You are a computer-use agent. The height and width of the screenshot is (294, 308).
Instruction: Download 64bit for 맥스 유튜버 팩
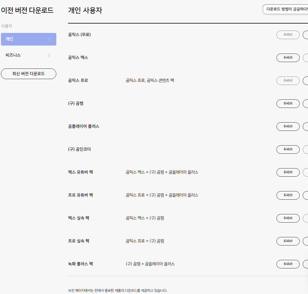[x=288, y=172]
